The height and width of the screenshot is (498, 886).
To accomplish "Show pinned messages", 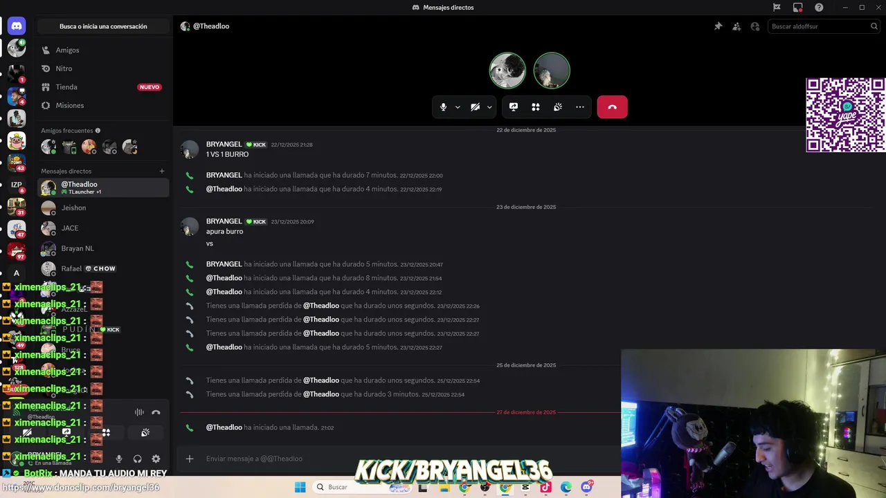I will [x=718, y=26].
